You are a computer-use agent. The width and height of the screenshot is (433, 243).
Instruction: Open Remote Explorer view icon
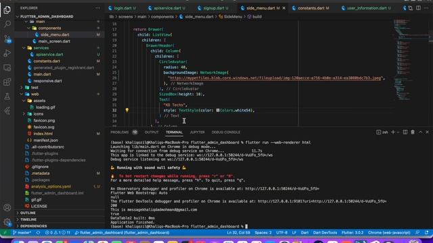(7, 67)
